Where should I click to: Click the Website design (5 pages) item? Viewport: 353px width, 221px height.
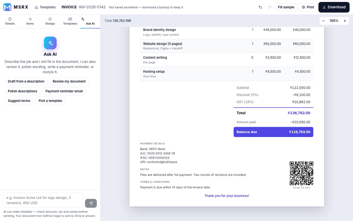tap(163, 44)
